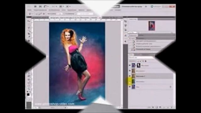Toggle visibility of the selected third layer
The image size is (201, 113).
[x=130, y=76]
